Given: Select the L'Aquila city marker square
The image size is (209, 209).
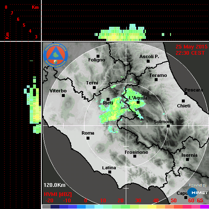Looking at the screenshot, I should 138,102.
